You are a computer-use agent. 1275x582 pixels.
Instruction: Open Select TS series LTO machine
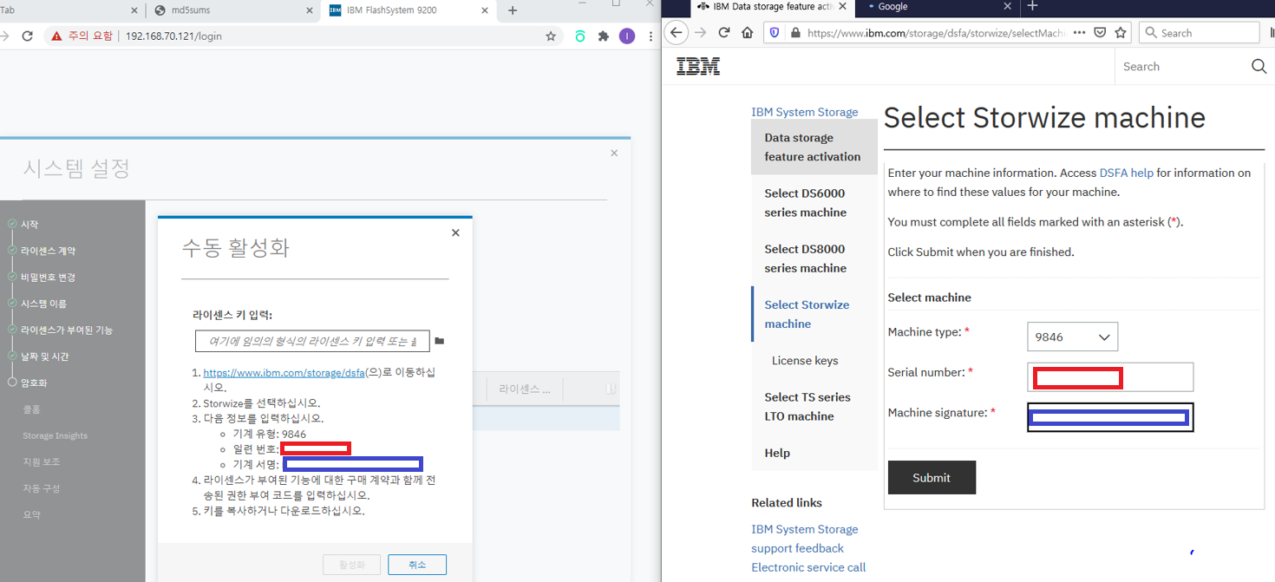[x=814, y=407]
